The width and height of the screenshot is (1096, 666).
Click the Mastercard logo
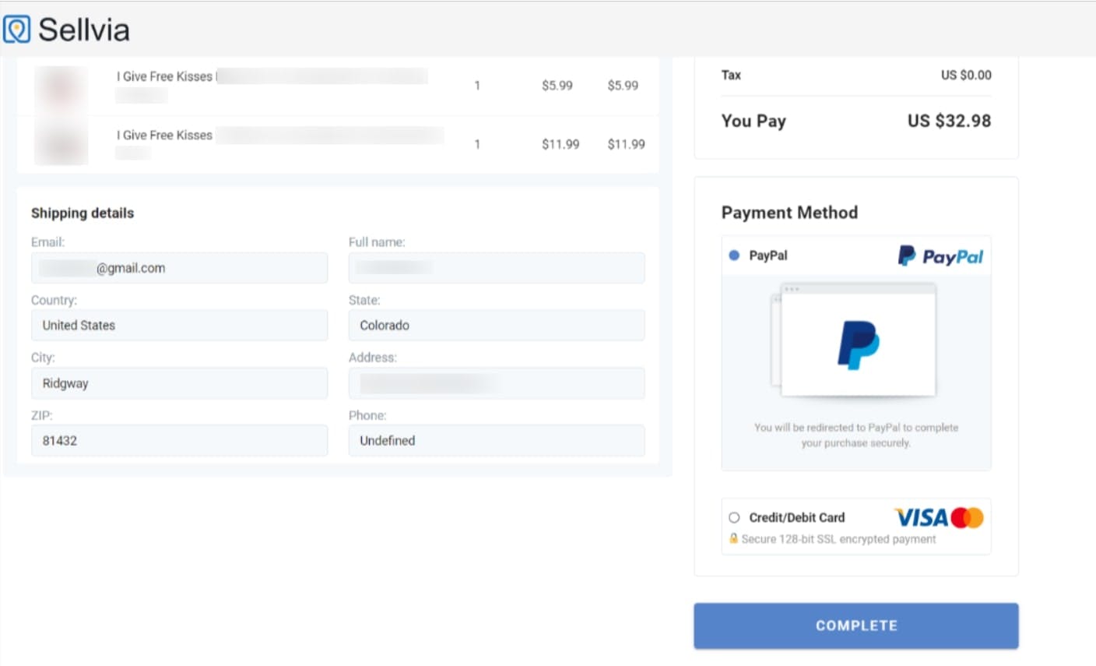pos(968,518)
